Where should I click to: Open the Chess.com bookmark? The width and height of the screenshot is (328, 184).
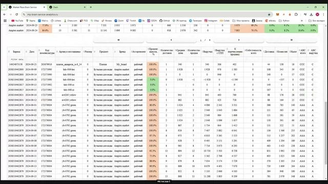click(71, 20)
